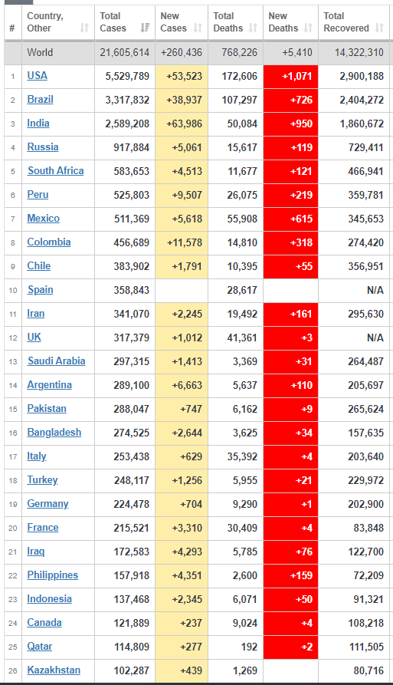This screenshot has height=685, width=393.
Task: Click the Total Recovered header text
Action: [x=346, y=22]
